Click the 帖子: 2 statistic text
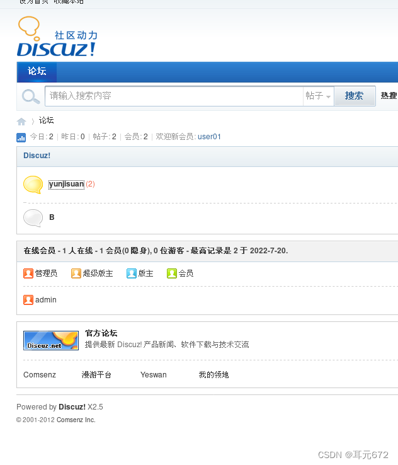 (105, 137)
